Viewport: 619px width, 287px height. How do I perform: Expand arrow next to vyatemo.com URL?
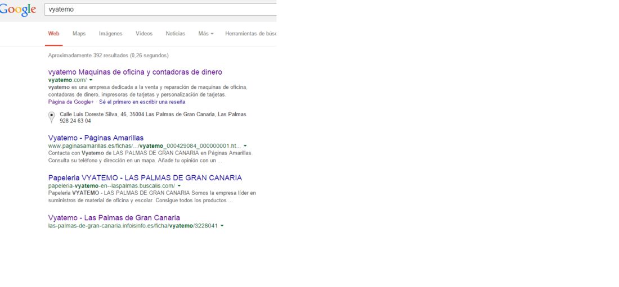pos(91,80)
